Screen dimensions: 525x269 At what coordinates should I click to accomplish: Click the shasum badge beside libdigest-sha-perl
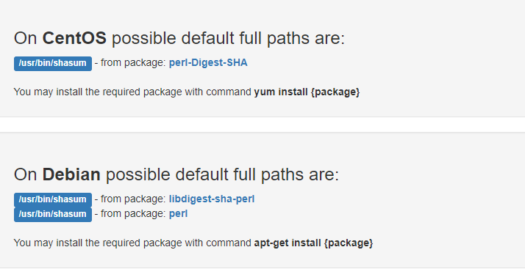tap(52, 199)
